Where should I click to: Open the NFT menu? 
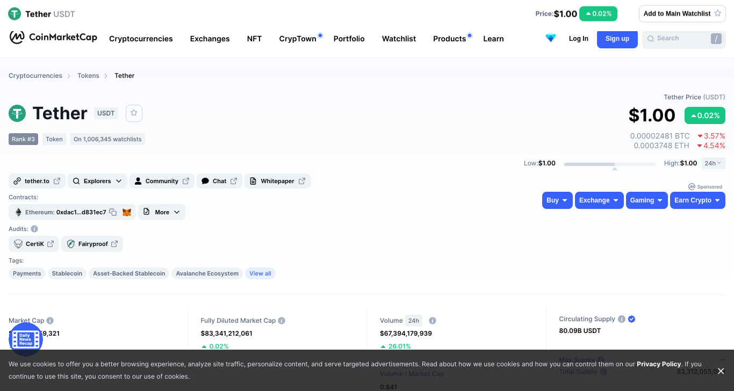click(x=254, y=39)
